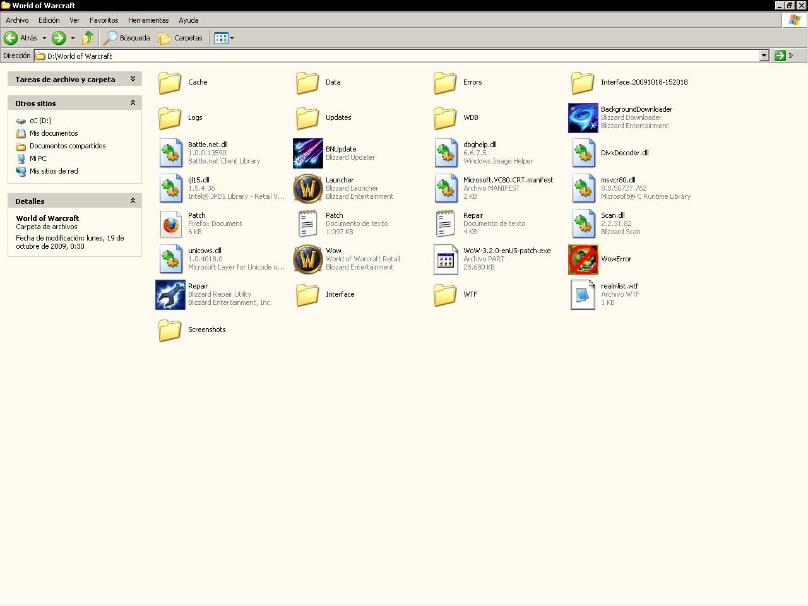This screenshot has height=606, width=808.
Task: Open Documentos compartidos link
Action: (x=68, y=146)
